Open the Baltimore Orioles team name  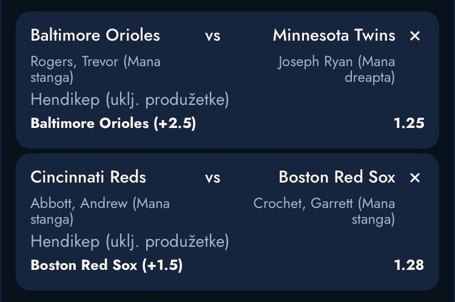(x=95, y=35)
